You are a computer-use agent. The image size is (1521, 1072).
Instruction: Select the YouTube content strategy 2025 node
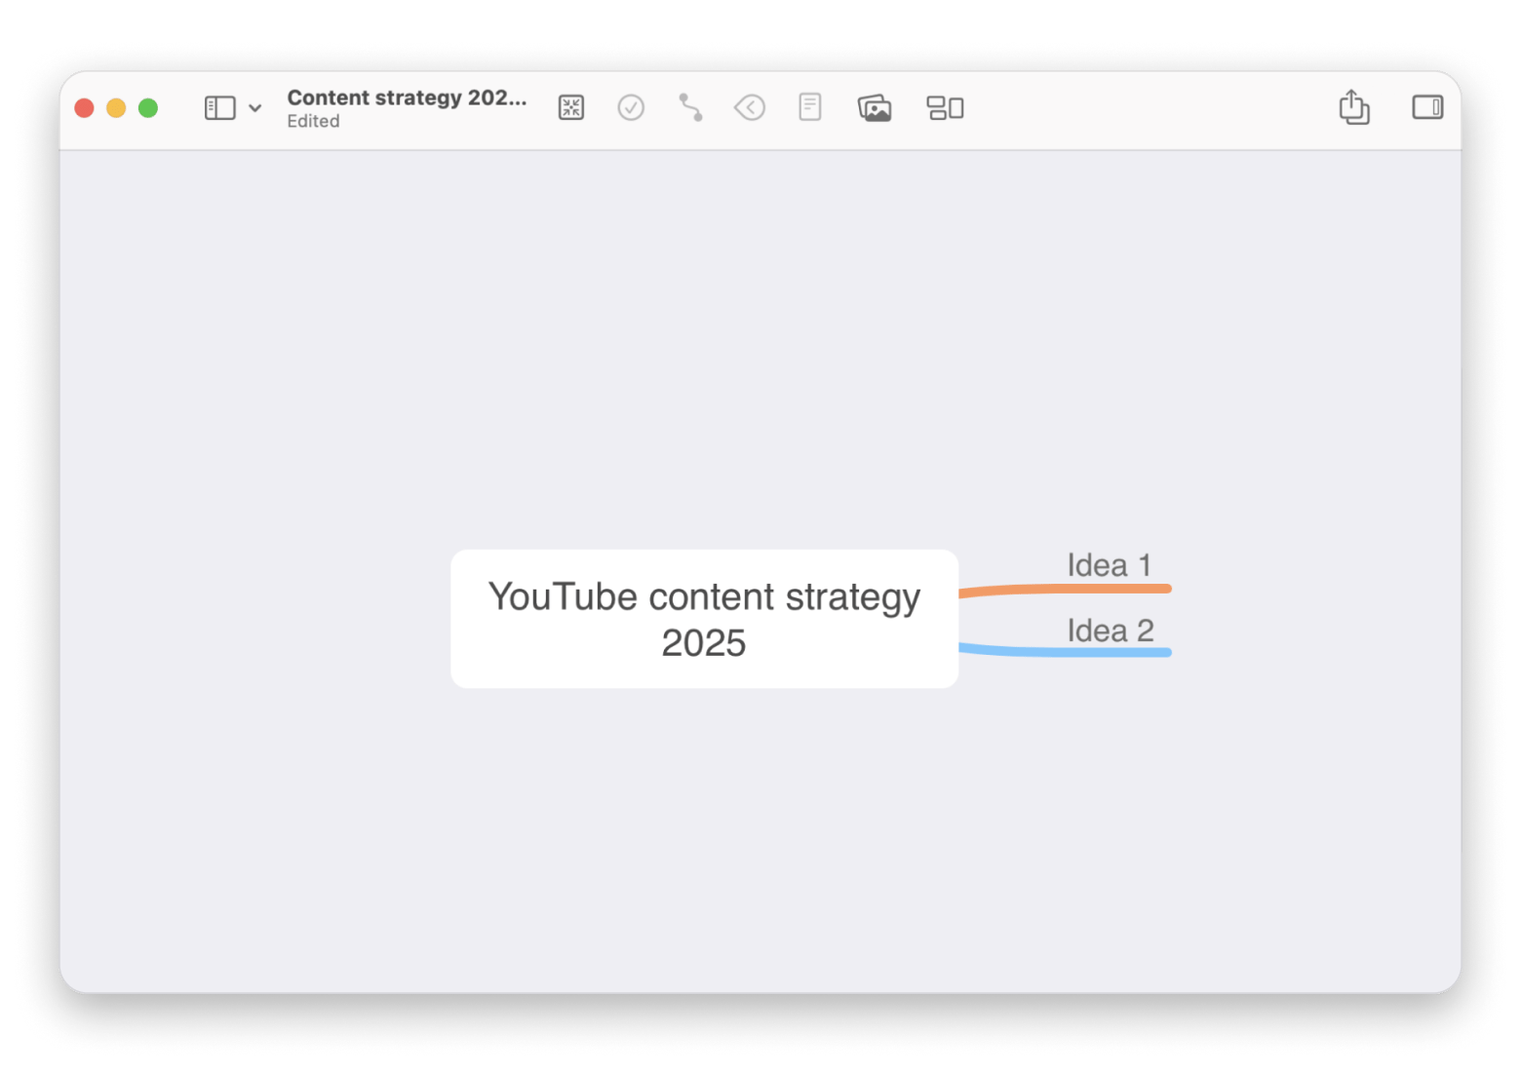[x=704, y=619]
